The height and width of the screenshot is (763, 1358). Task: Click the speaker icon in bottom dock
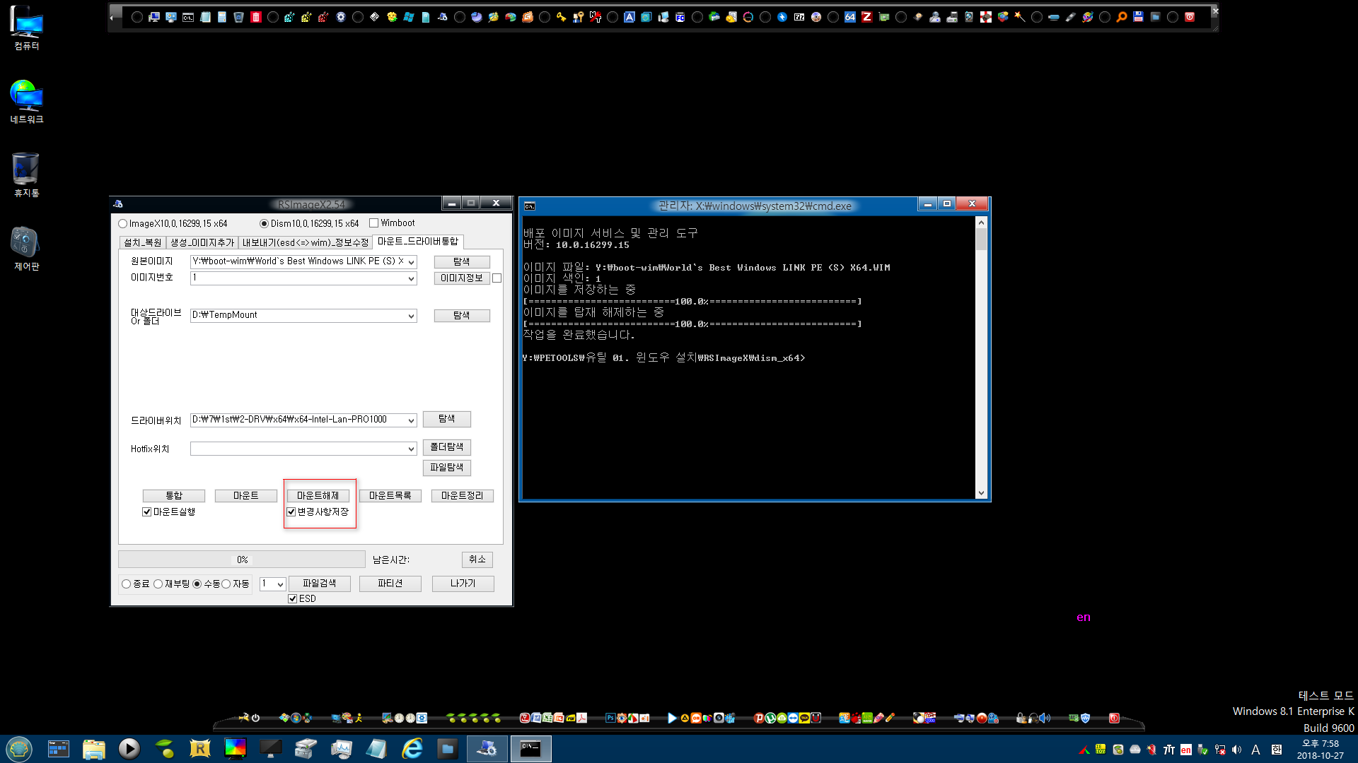click(x=1045, y=718)
